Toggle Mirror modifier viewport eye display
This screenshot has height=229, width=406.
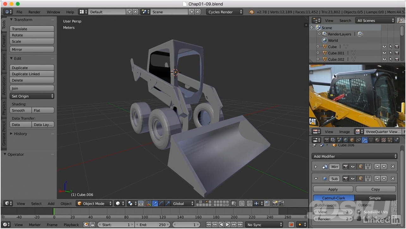tap(353, 167)
